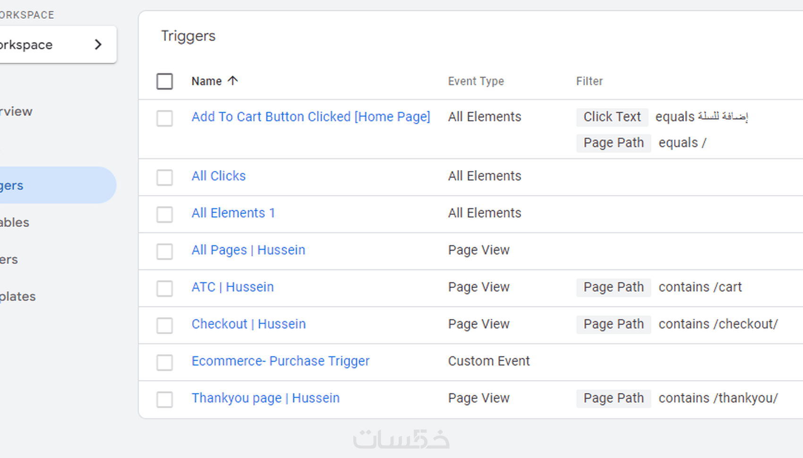This screenshot has width=803, height=458.
Task: Check the Thankyou page | Hussein checkbox
Action: [164, 399]
